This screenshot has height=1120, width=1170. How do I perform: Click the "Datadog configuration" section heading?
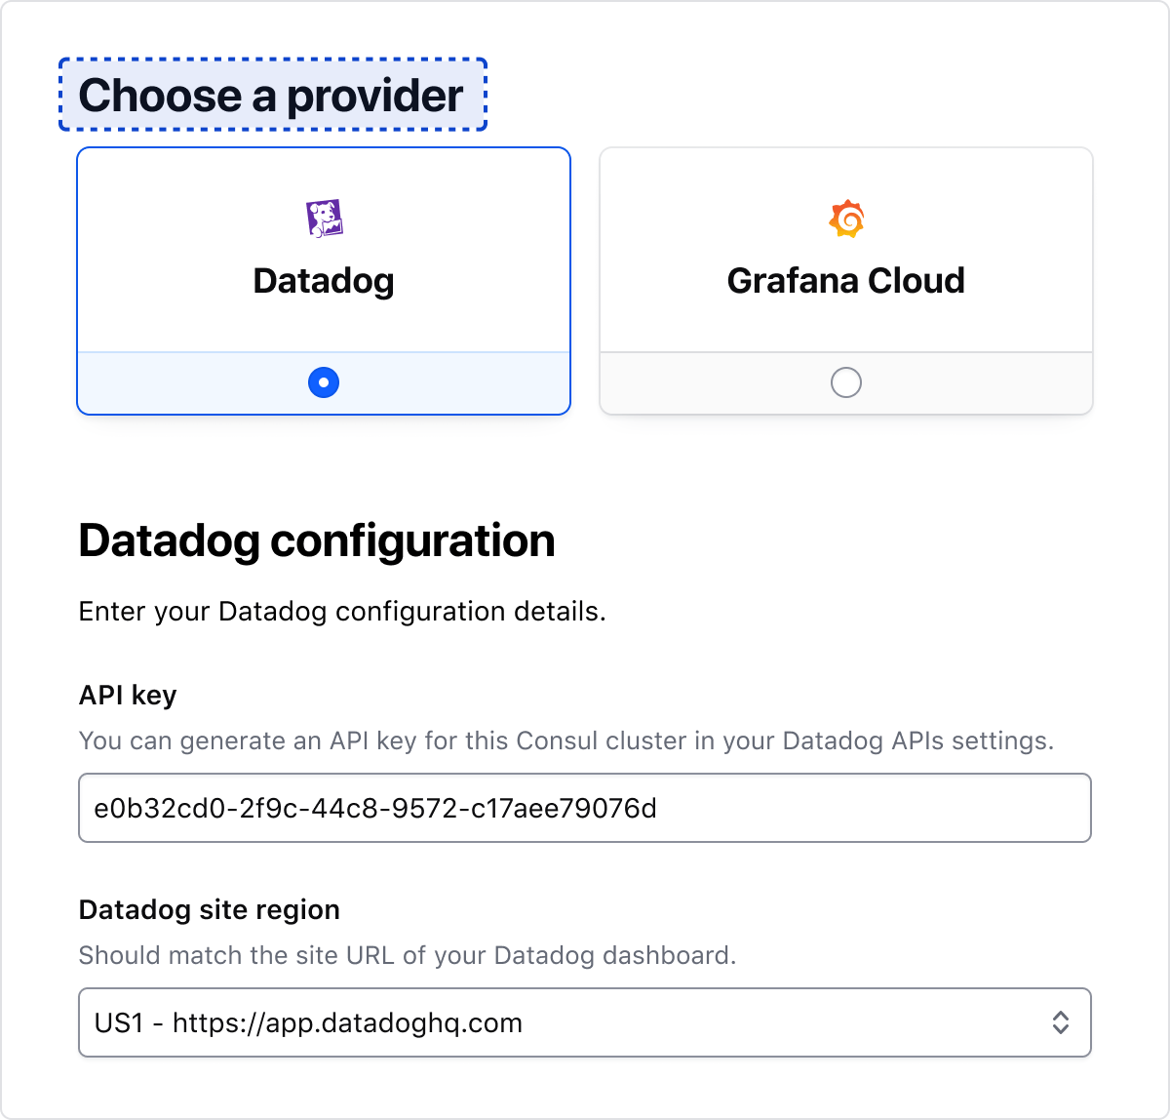point(316,540)
